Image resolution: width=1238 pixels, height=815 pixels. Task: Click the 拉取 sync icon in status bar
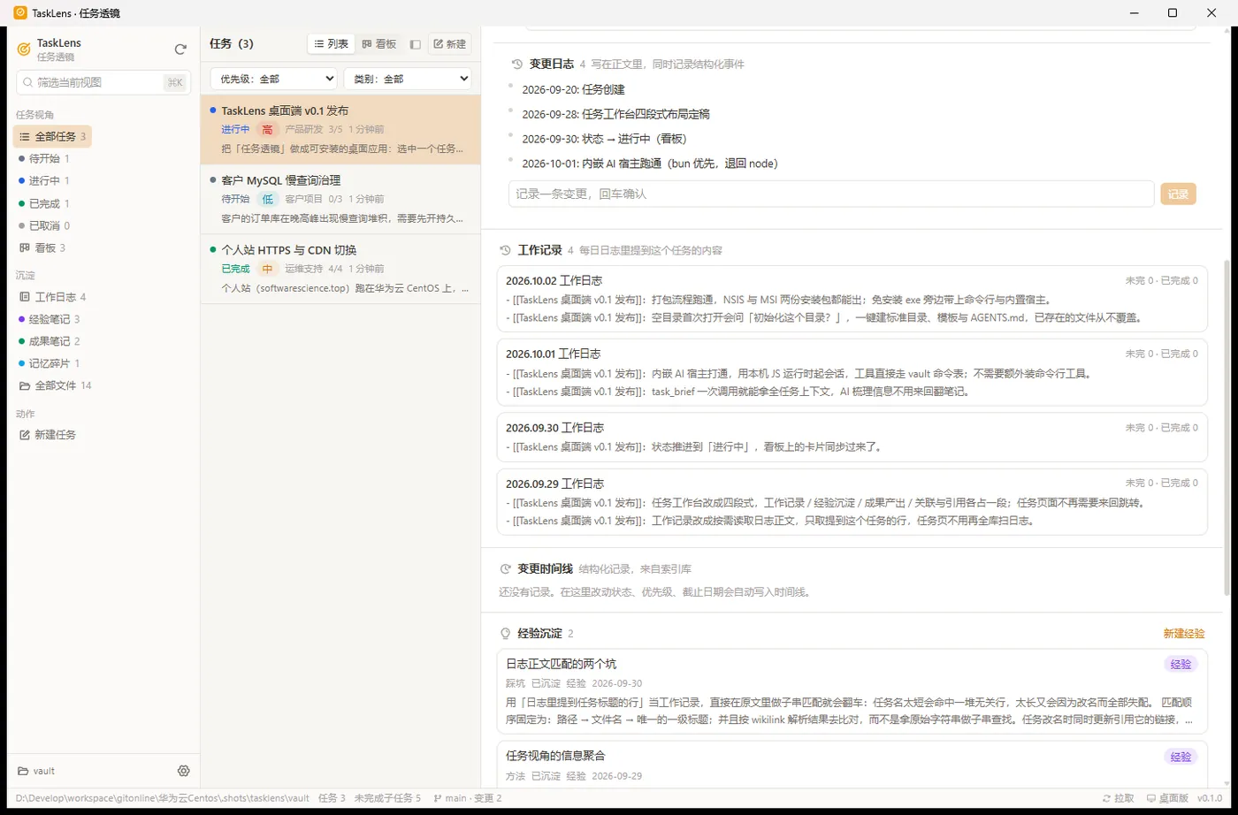pyautogui.click(x=1107, y=798)
